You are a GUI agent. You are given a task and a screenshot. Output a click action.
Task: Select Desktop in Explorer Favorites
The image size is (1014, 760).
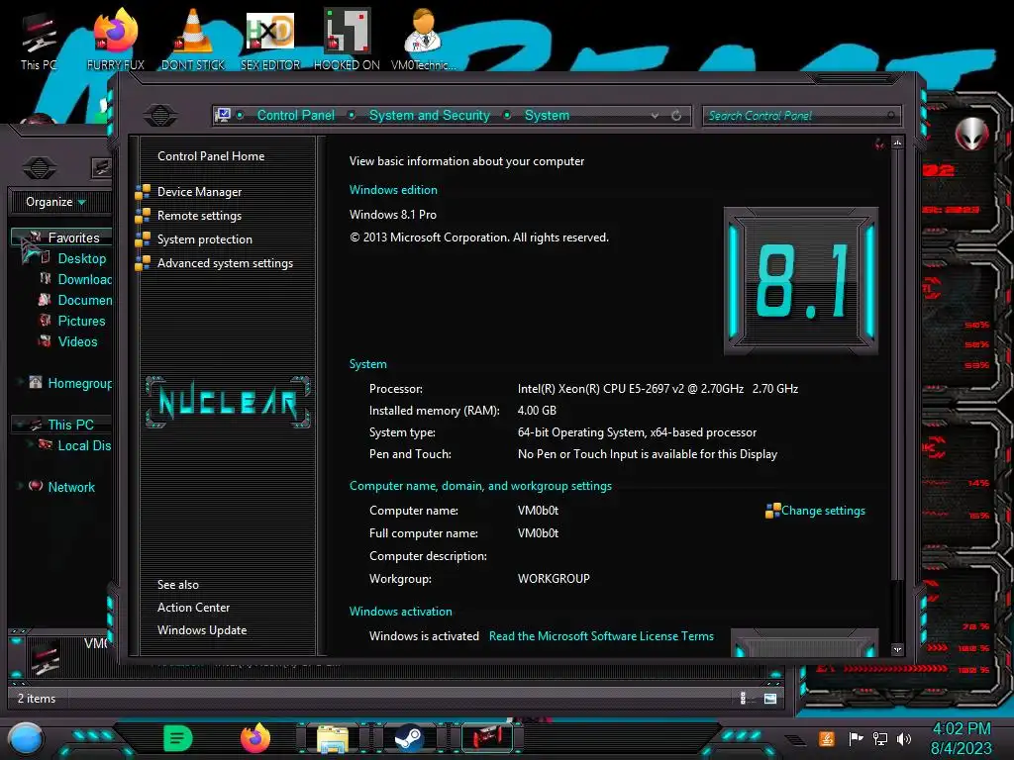point(81,258)
